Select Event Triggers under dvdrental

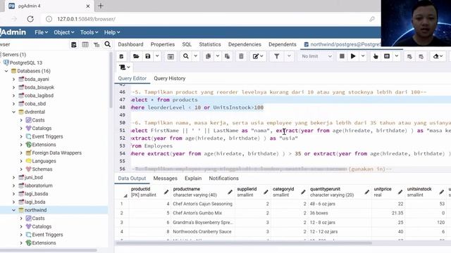[x=47, y=136]
